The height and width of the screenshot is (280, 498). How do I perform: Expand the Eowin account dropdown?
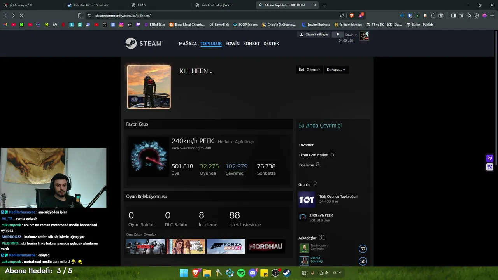351,35
